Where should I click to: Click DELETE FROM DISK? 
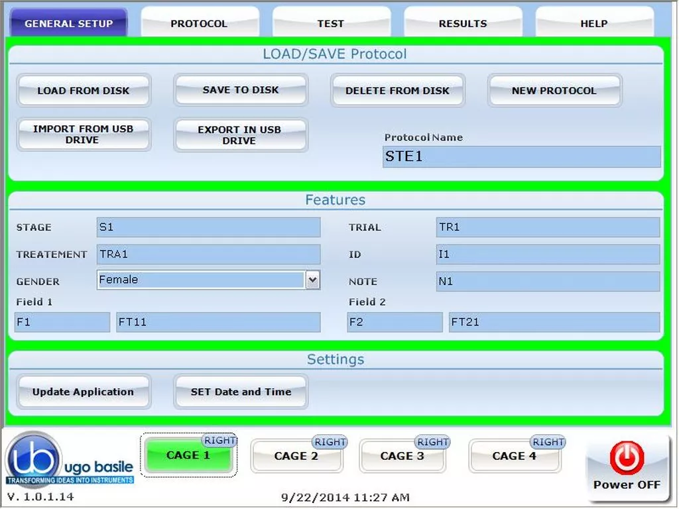coord(397,90)
